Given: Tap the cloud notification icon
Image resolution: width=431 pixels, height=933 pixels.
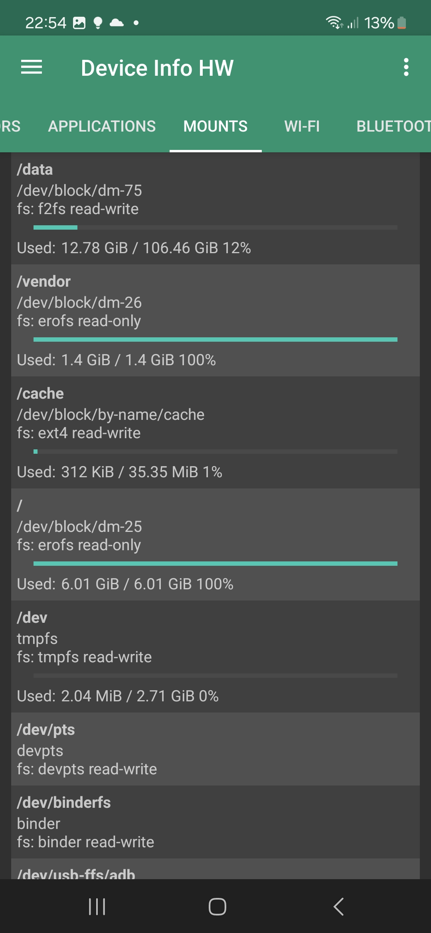Looking at the screenshot, I should (117, 23).
